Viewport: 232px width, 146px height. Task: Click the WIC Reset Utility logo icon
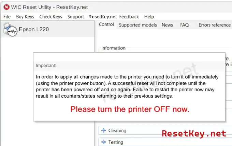coord(6,7)
